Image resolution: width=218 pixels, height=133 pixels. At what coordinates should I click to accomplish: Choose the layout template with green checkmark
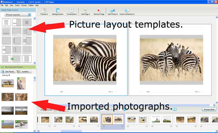(x=17, y=59)
